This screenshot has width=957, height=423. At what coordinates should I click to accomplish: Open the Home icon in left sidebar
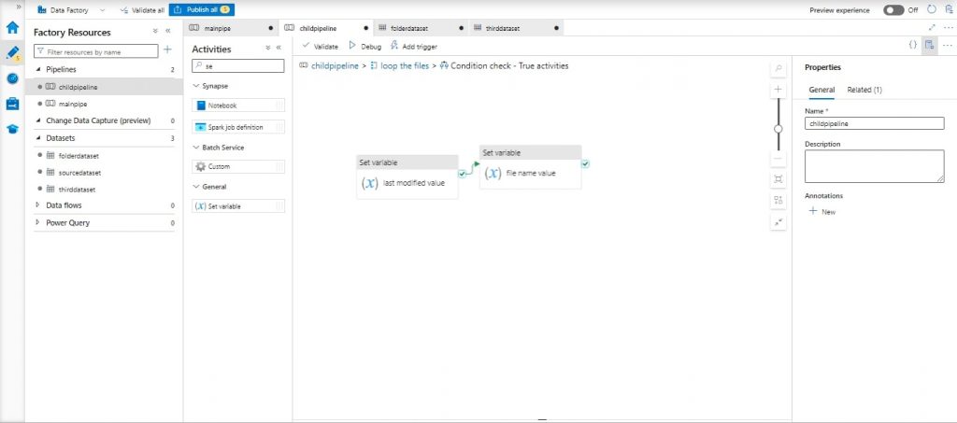pyautogui.click(x=12, y=27)
